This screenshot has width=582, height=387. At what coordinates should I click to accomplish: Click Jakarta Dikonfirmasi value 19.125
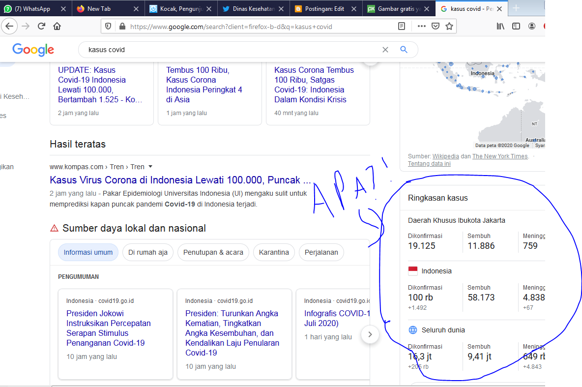coord(422,246)
